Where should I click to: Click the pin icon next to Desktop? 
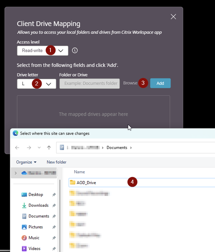click(54, 195)
